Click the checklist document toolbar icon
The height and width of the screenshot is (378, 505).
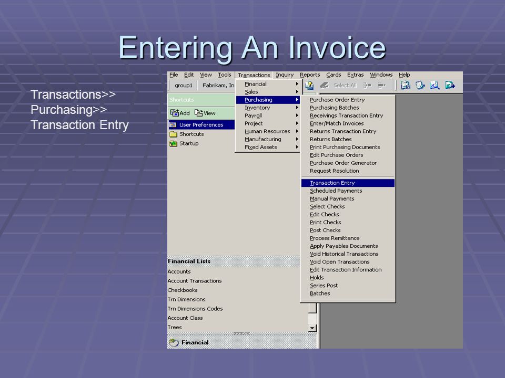(405, 85)
